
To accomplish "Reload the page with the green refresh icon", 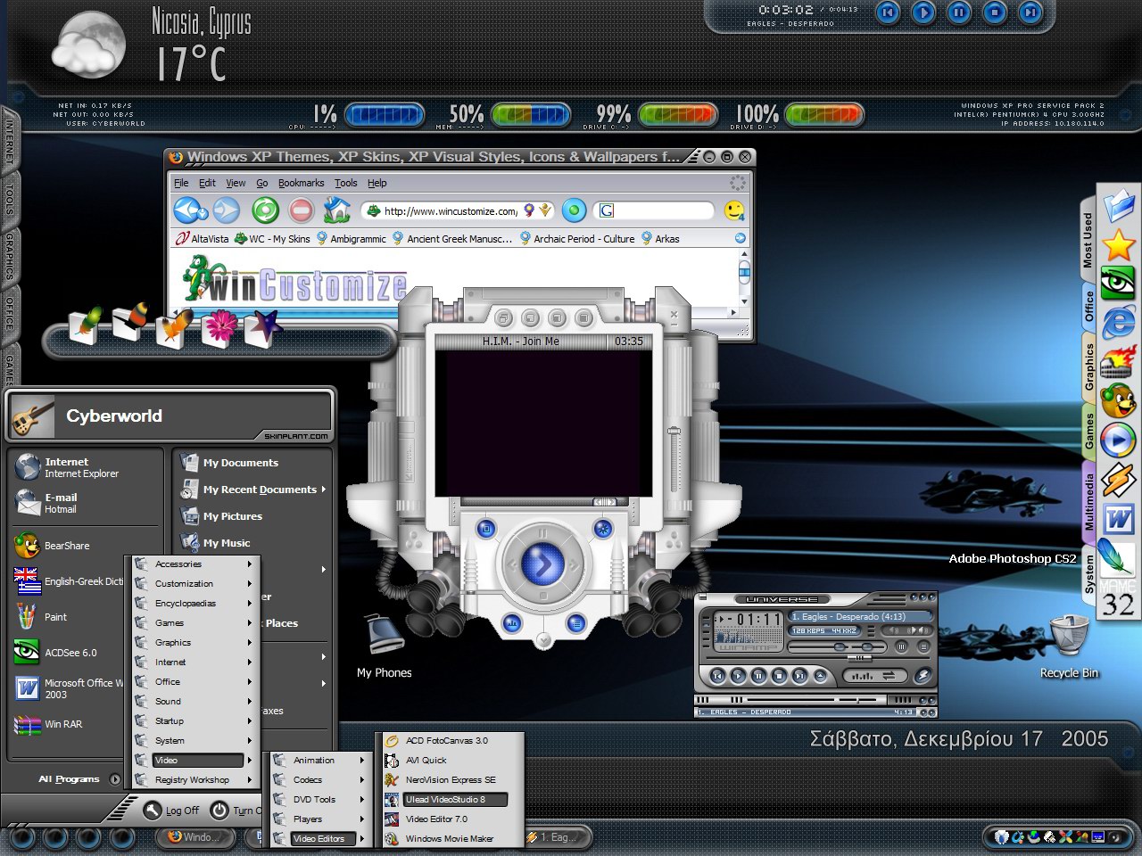I will [265, 210].
